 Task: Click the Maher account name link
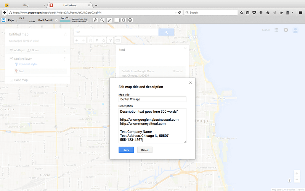tap(266, 30)
